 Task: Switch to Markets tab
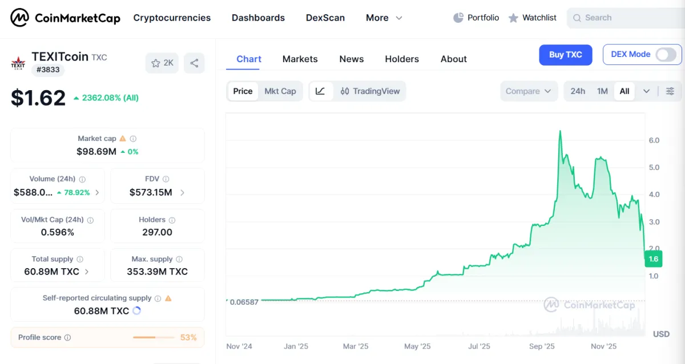[300, 59]
